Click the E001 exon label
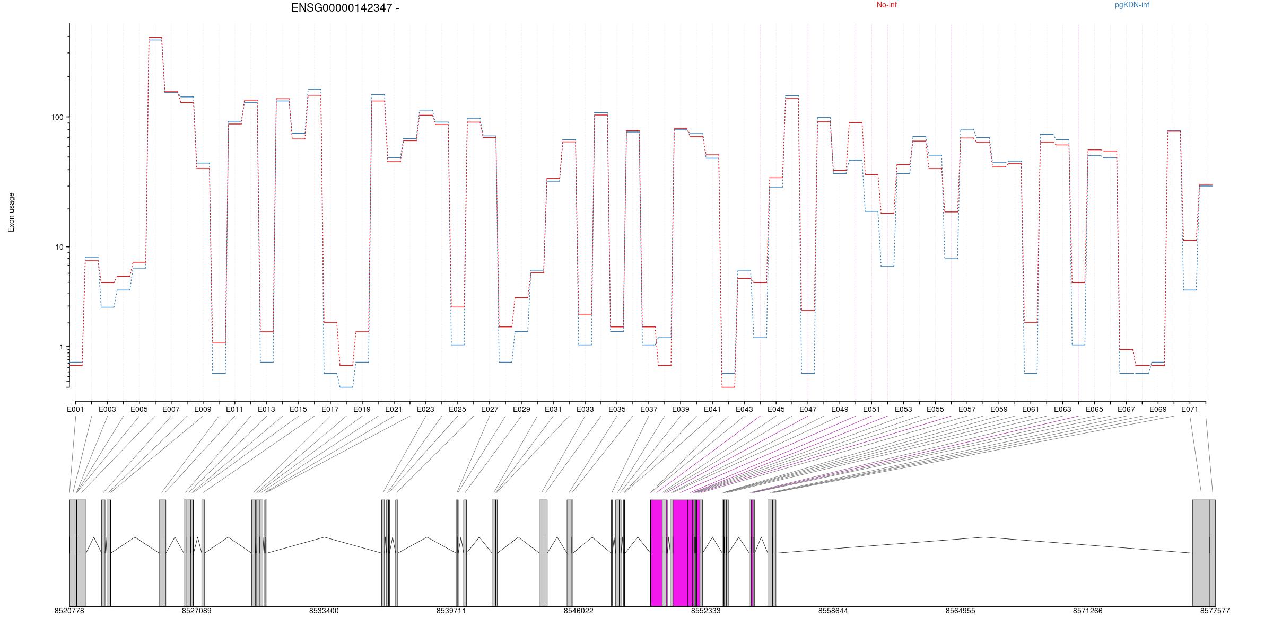Viewport: 1273px width, 636px height. [75, 409]
